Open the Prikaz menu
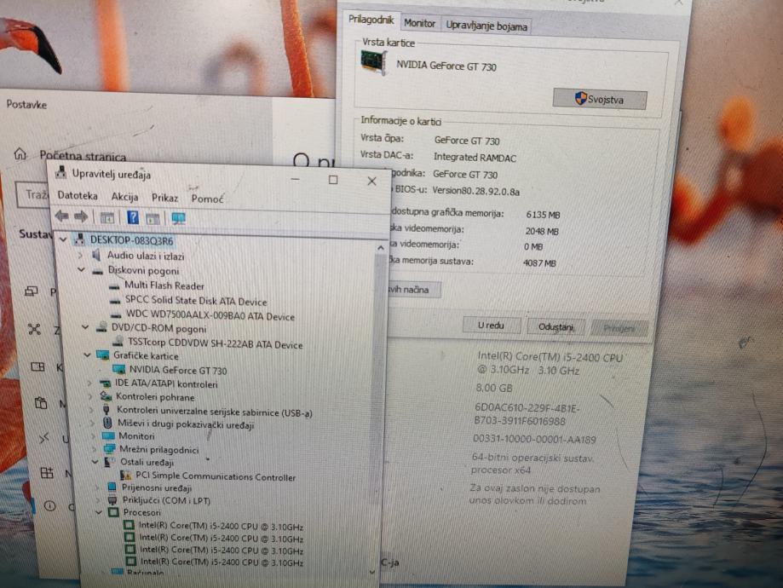 pyautogui.click(x=164, y=198)
